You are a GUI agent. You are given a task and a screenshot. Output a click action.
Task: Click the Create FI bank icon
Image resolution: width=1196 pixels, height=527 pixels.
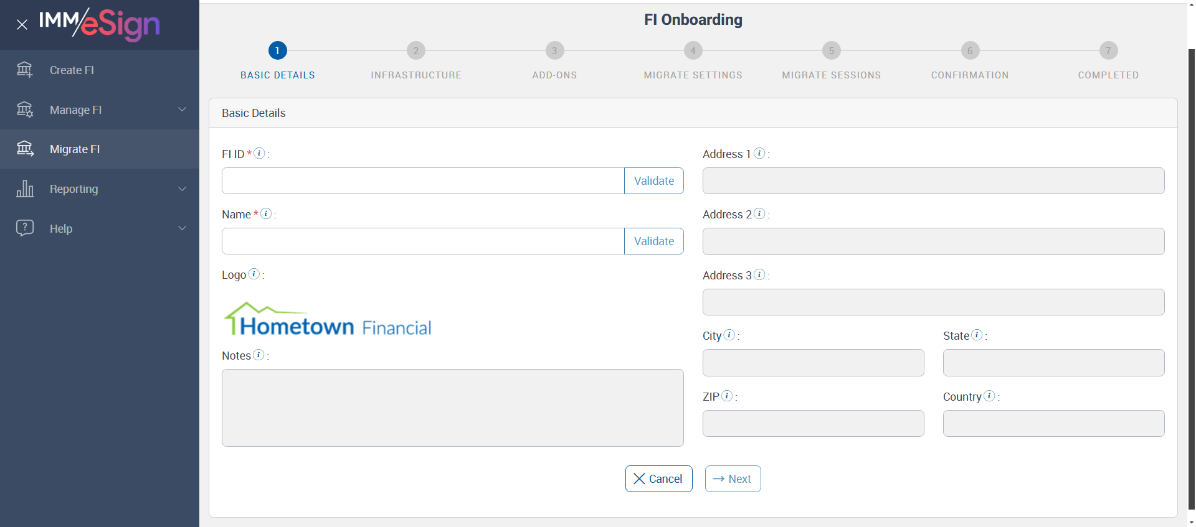point(25,70)
